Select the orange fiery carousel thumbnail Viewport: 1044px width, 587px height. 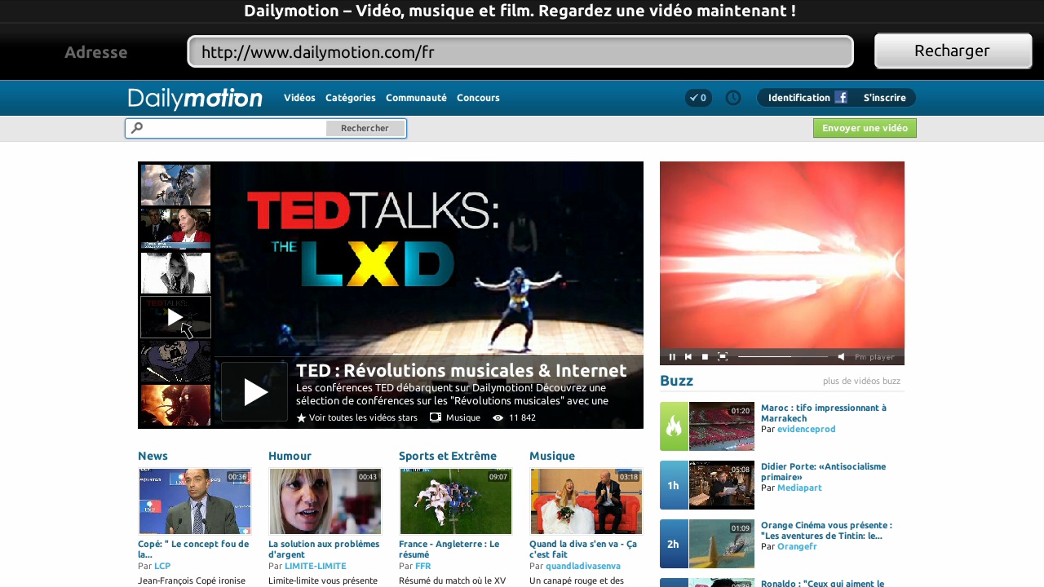pyautogui.click(x=175, y=405)
